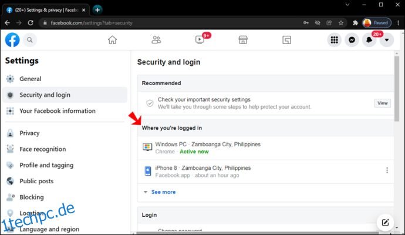Click the iPhone 8 Zamboanga City session
Screen dimensions: 405x235
pos(265,172)
